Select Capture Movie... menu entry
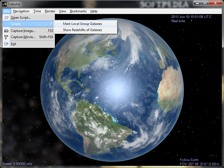The width and height of the screenshot is (224, 168). click(x=29, y=37)
